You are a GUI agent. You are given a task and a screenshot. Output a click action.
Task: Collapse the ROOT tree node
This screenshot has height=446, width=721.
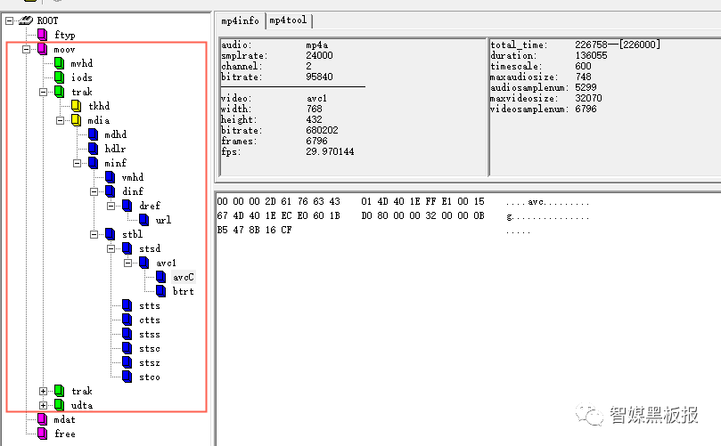9,20
